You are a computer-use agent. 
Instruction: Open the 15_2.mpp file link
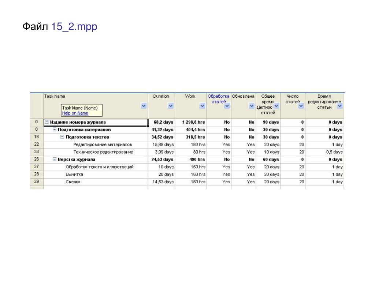pos(74,26)
